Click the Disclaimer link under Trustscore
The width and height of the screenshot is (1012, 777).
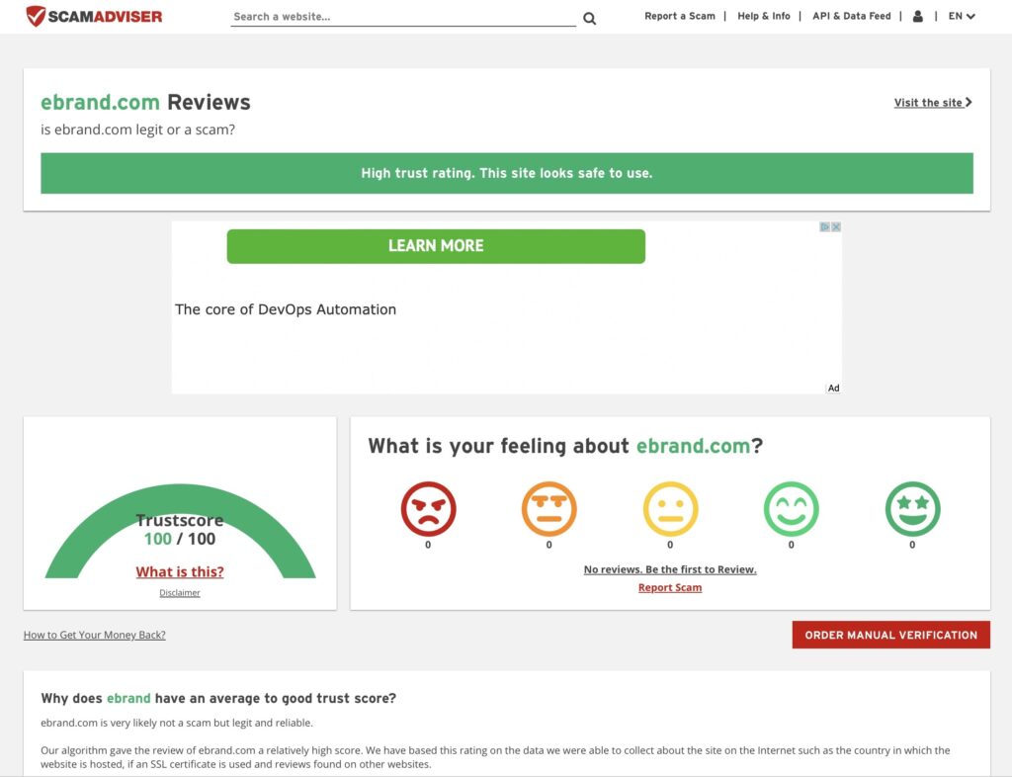click(x=180, y=593)
